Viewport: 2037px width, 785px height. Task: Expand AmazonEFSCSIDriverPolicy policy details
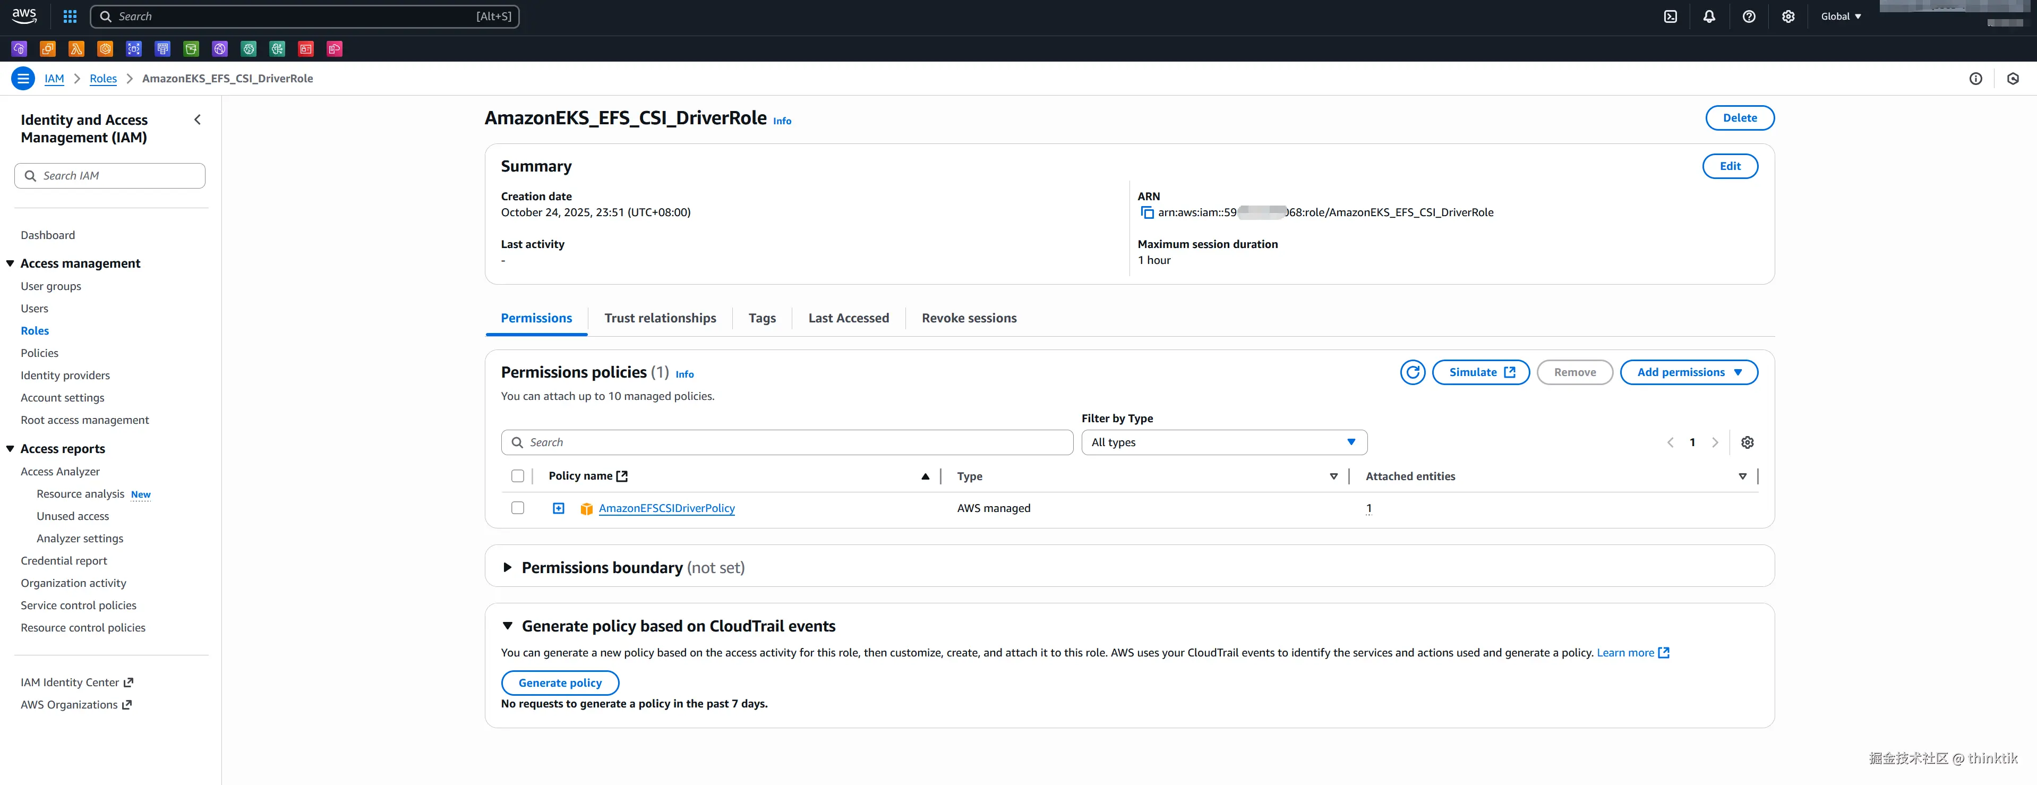[558, 508]
